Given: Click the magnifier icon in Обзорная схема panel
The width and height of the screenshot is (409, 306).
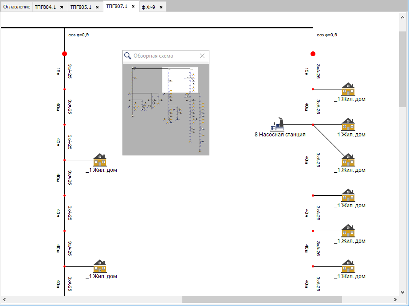Looking at the screenshot, I should click(x=128, y=56).
